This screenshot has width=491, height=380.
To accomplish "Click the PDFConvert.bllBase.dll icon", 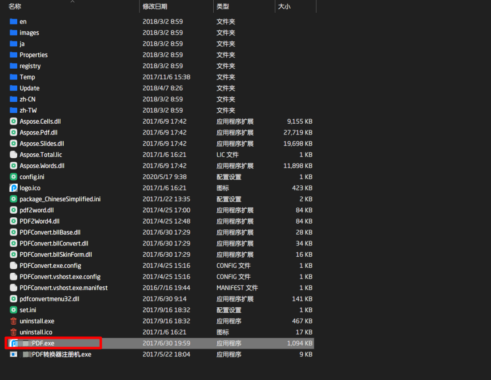I will pos(14,232).
